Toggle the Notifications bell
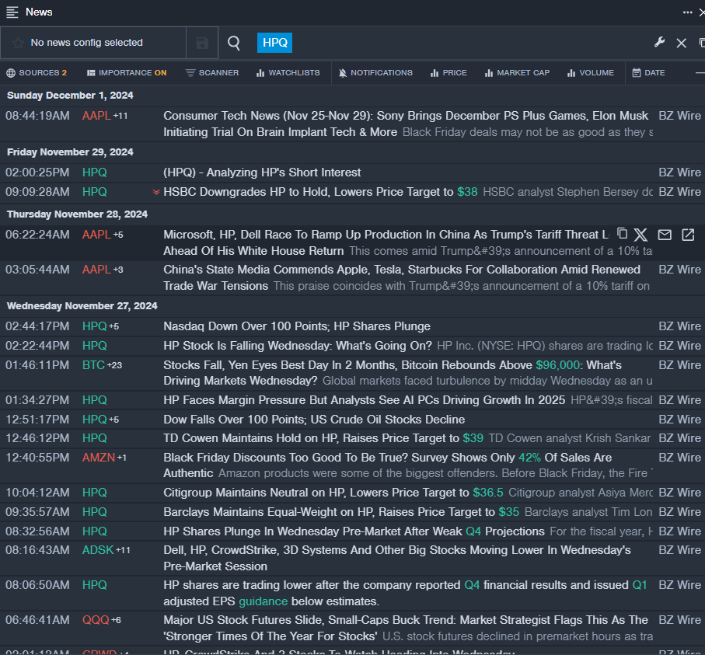Image resolution: width=705 pixels, height=655 pixels. click(x=375, y=73)
